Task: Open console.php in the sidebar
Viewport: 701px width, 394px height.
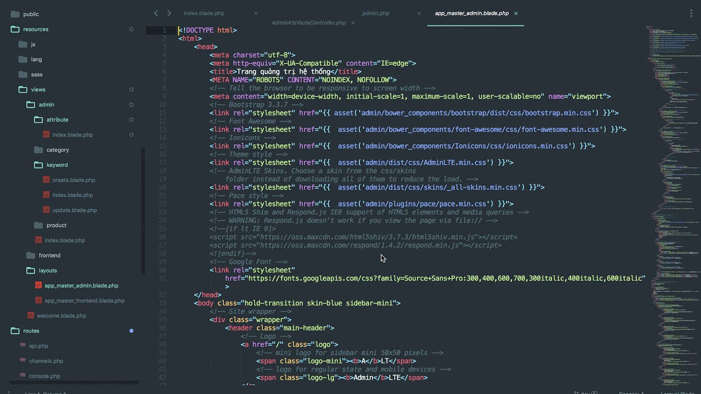Action: (44, 376)
